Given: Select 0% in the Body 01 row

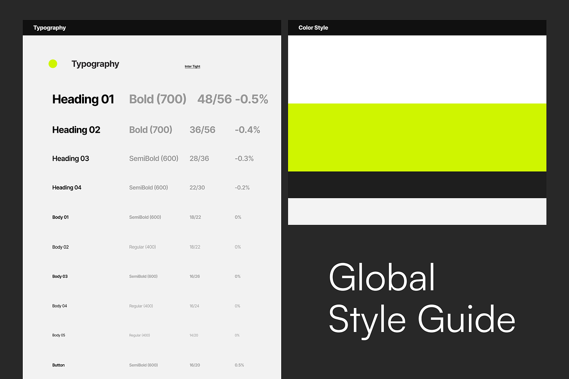Looking at the screenshot, I should pyautogui.click(x=238, y=217).
